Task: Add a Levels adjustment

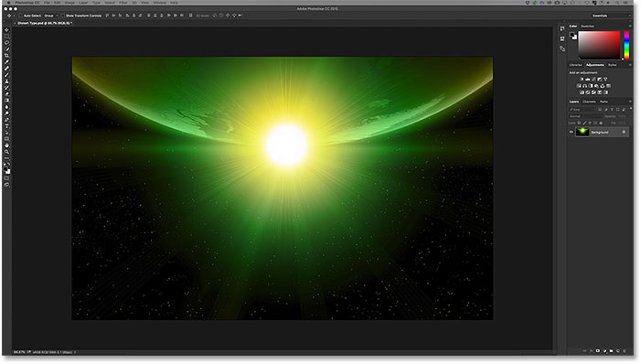Action: point(587,79)
